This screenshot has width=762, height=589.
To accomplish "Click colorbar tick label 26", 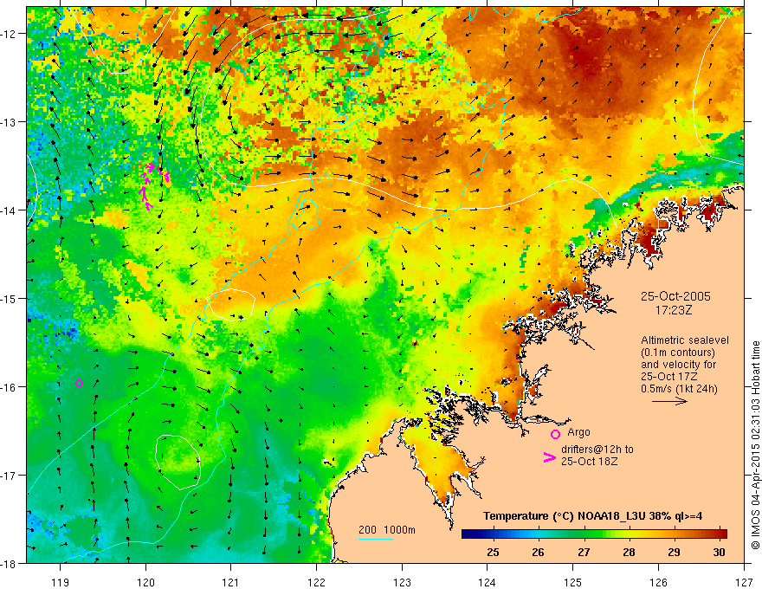I will pos(538,552).
